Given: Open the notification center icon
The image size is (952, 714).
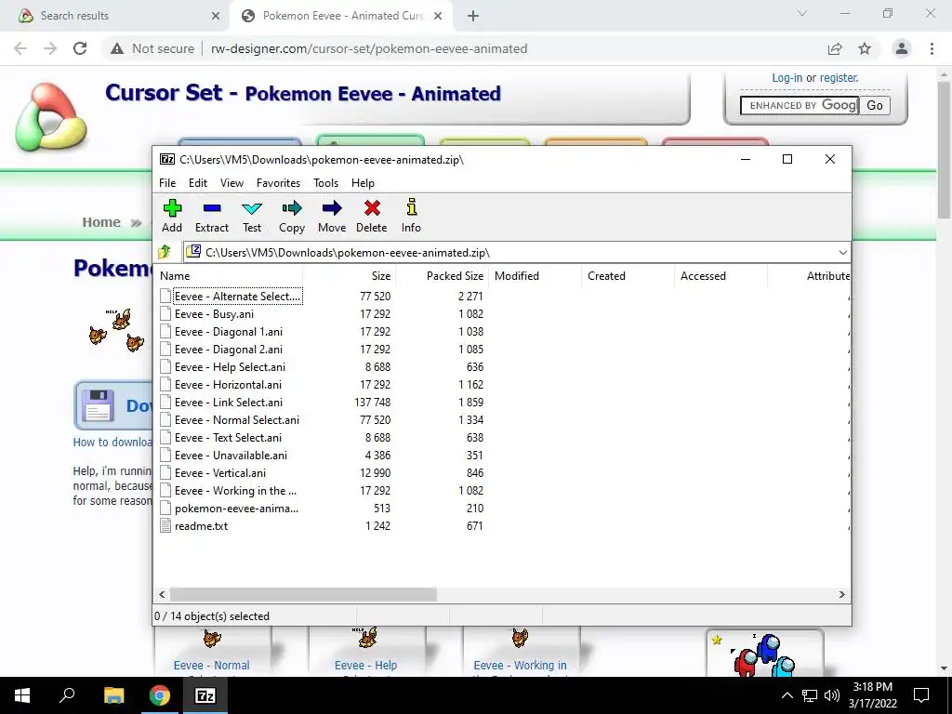Looking at the screenshot, I should [x=921, y=695].
